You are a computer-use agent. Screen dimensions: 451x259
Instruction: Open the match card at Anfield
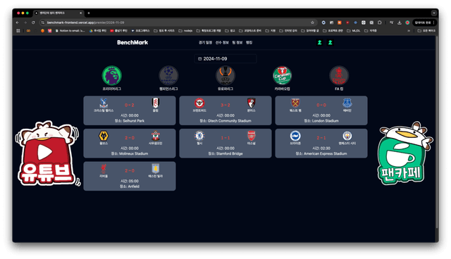click(130, 176)
